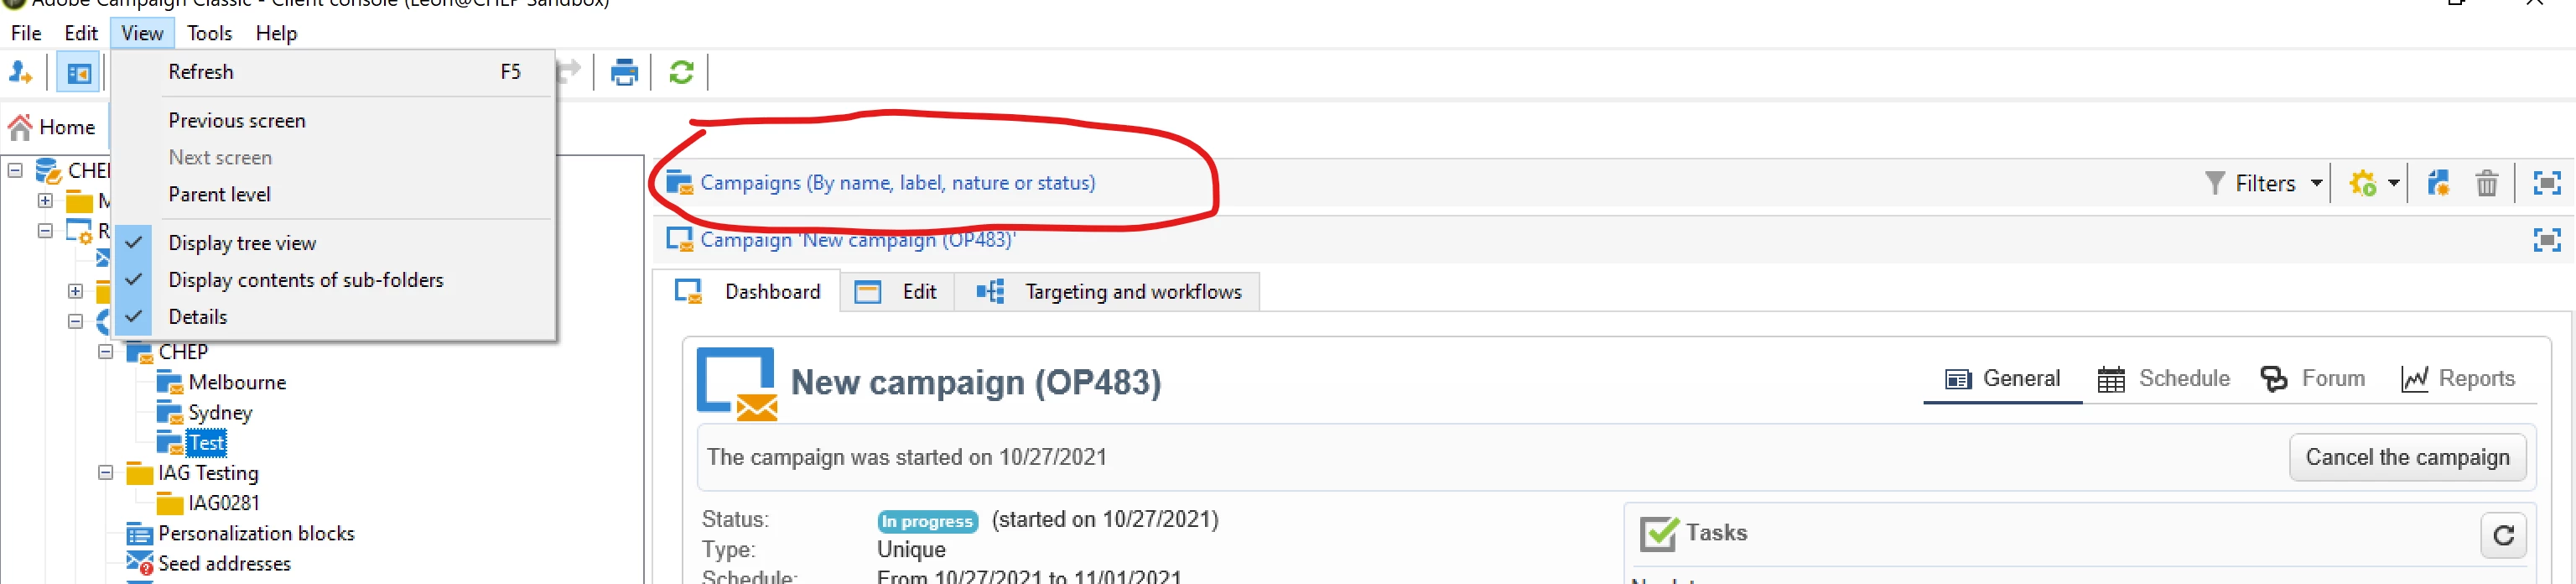
Task: Select the Schedule dashboard section
Action: point(2163,379)
